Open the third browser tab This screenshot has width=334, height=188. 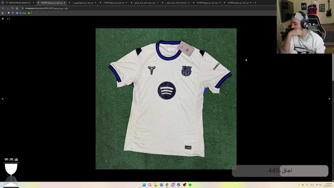(x=82, y=3)
